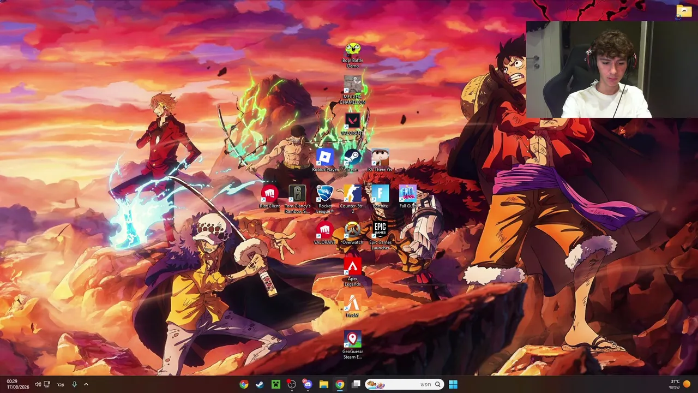
Task: Show hidden system tray icons
Action: point(86,384)
